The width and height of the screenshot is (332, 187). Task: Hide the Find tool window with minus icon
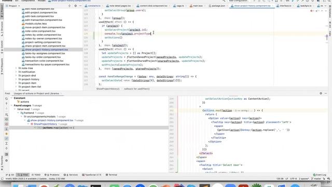[326, 94]
